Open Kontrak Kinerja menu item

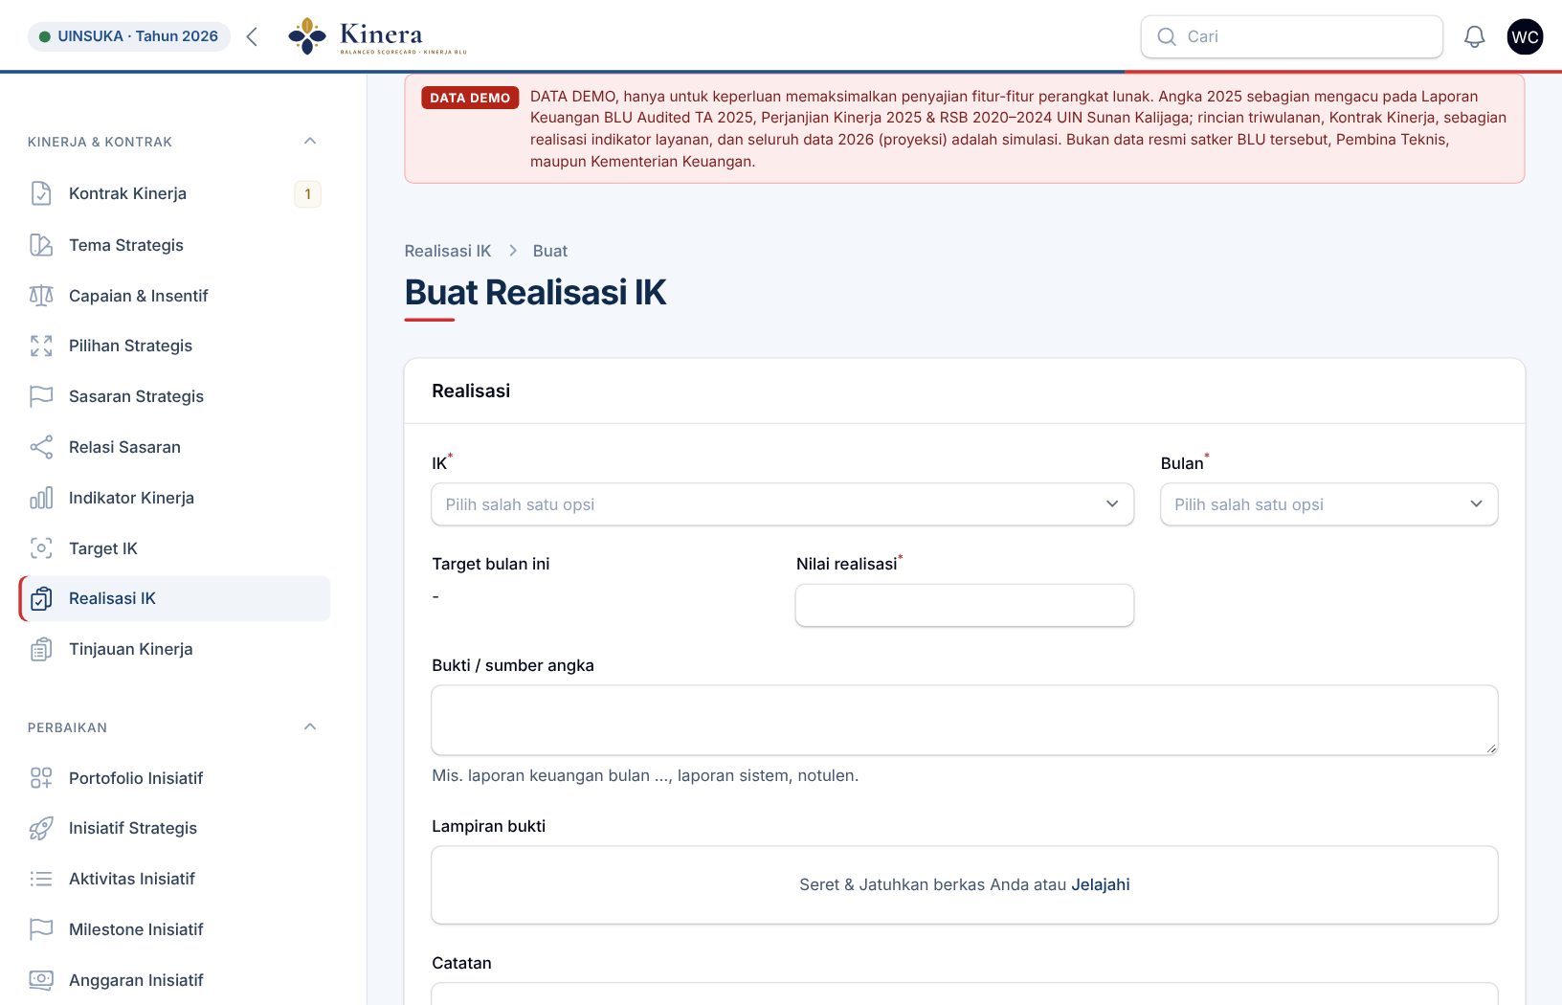point(175,193)
